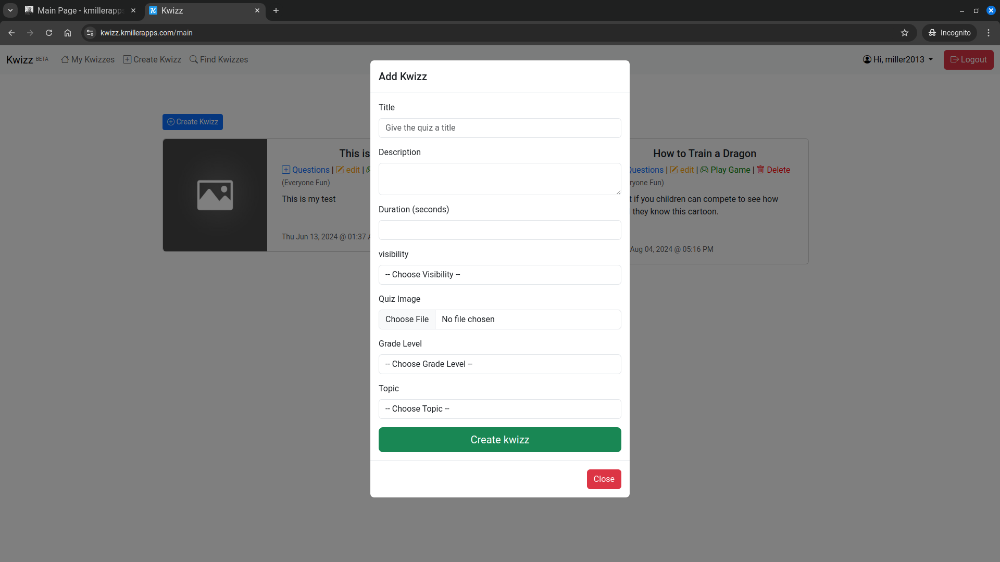Select the Kwizz browser tab
The image size is (1000, 562).
pyautogui.click(x=205, y=10)
